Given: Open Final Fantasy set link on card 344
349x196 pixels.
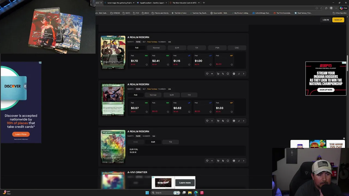Looking at the screenshot, I should (x=152, y=42).
